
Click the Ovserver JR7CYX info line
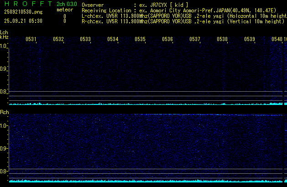point(135,5)
